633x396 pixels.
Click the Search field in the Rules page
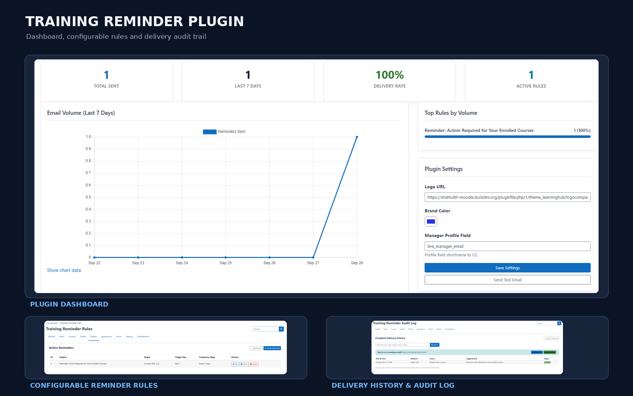[x=265, y=329]
